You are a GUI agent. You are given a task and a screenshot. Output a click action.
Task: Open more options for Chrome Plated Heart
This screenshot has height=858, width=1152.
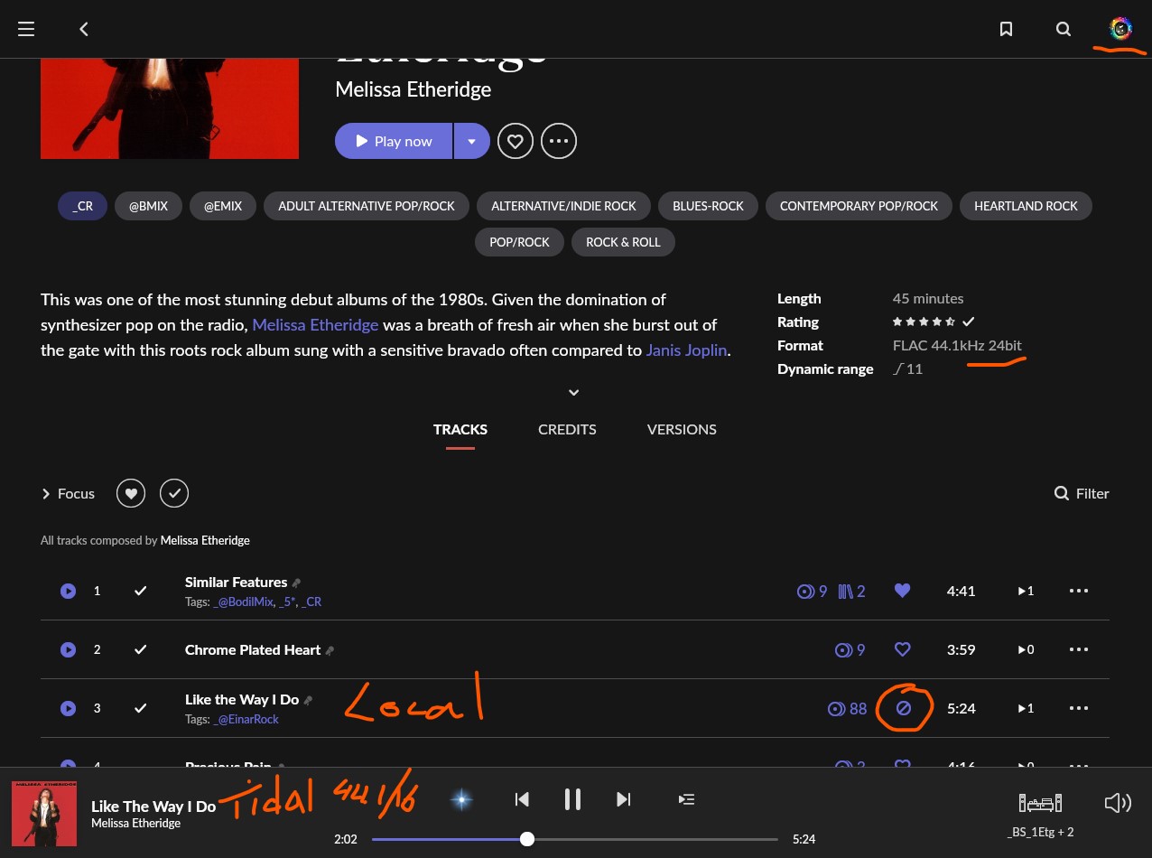tap(1079, 649)
